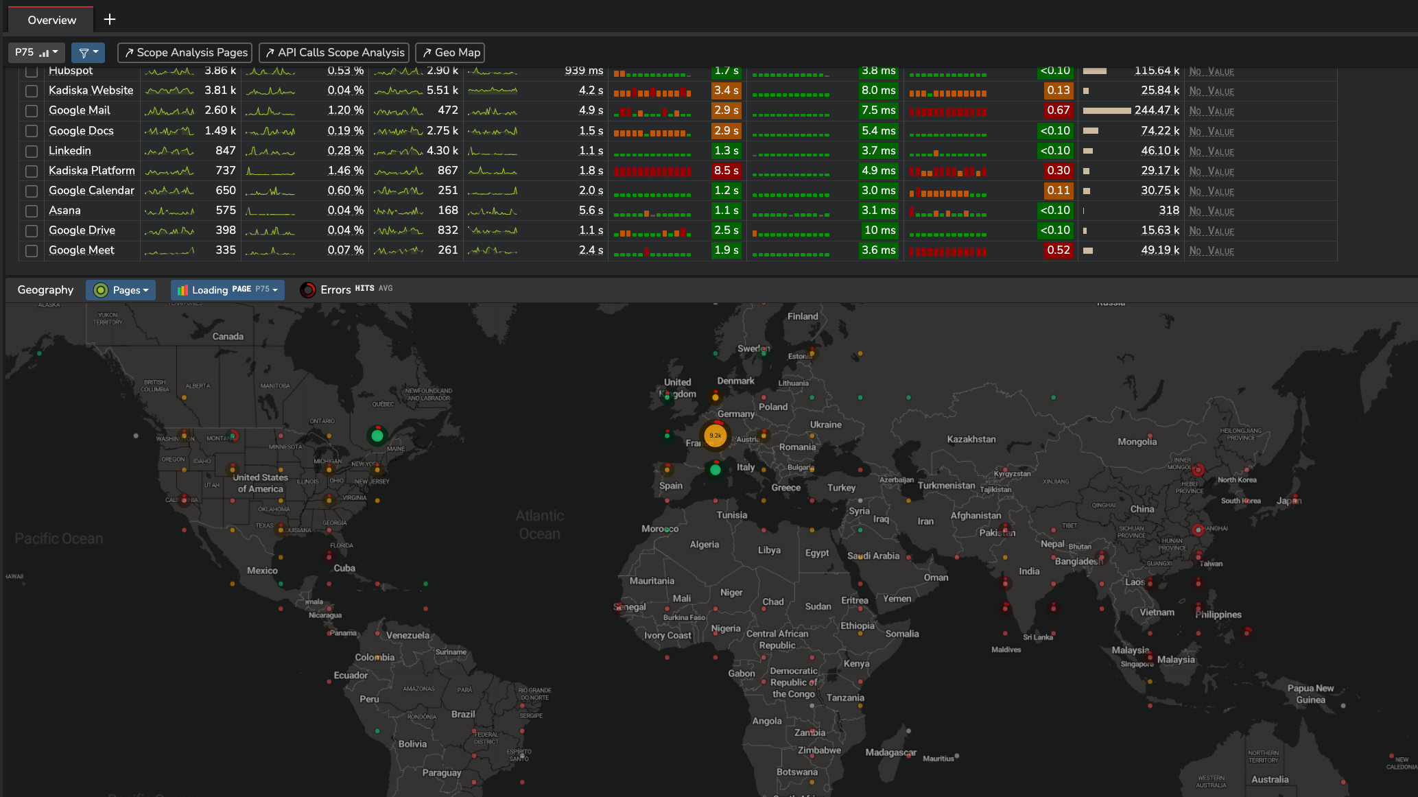Switch to the Overview tab

51,20
